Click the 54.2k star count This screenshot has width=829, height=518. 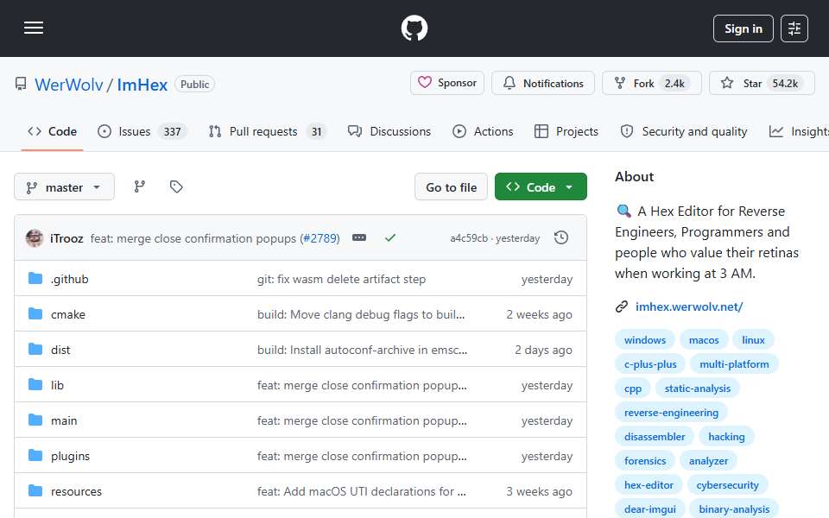785,84
